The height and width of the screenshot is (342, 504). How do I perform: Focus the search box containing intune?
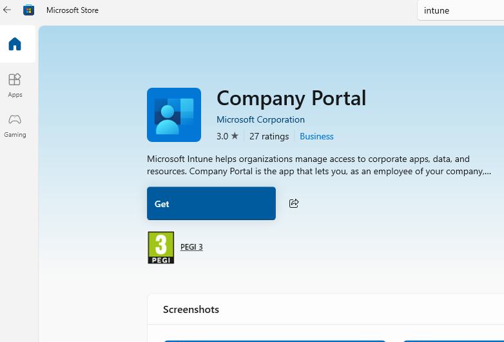(x=461, y=10)
